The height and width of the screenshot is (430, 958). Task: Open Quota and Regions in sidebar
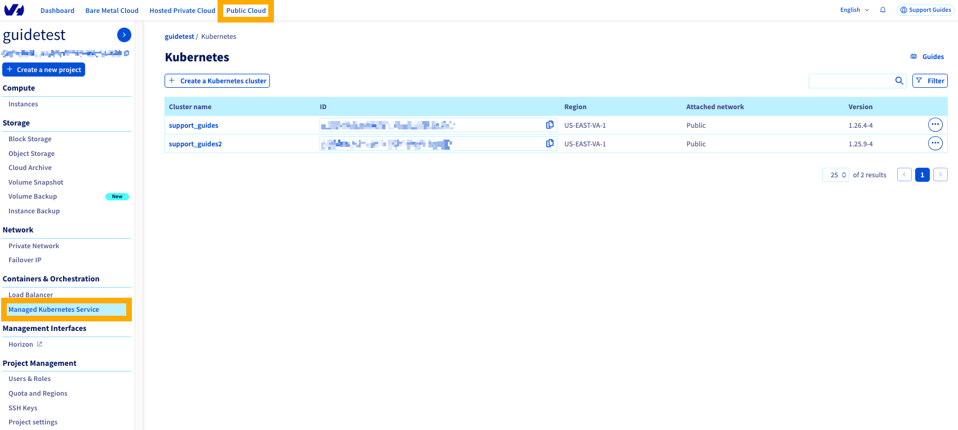[38, 393]
